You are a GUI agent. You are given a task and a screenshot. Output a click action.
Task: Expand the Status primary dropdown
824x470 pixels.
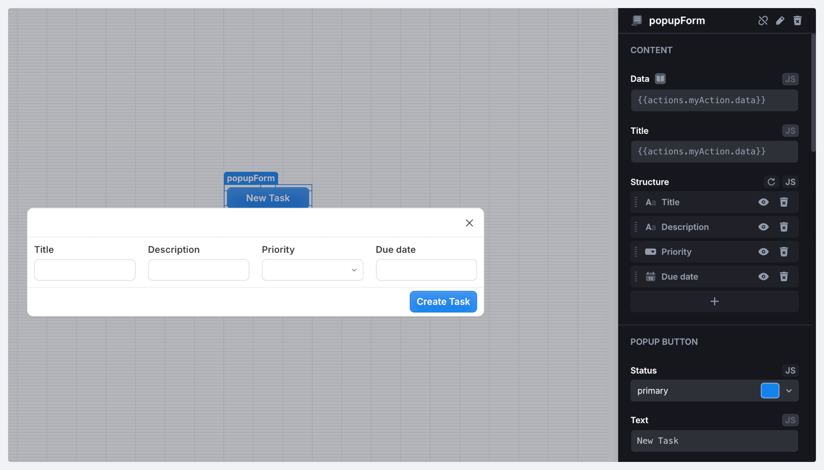(x=789, y=391)
